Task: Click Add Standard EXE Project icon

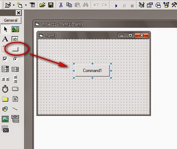Action: tap(8, 5)
